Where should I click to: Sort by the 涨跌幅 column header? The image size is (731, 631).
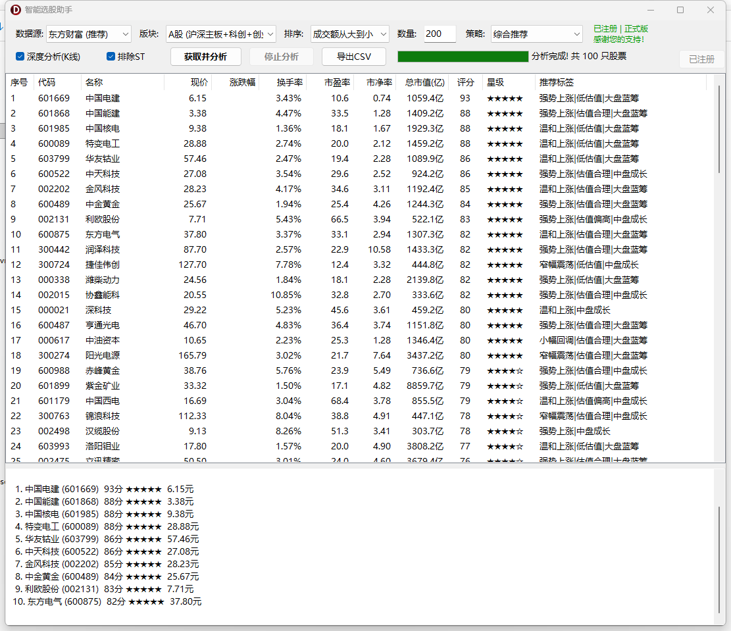click(x=236, y=82)
